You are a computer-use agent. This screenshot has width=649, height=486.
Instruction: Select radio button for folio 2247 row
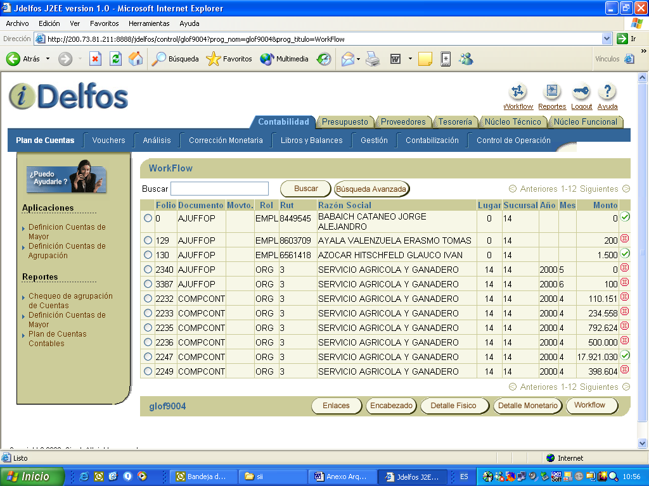pos(148,357)
